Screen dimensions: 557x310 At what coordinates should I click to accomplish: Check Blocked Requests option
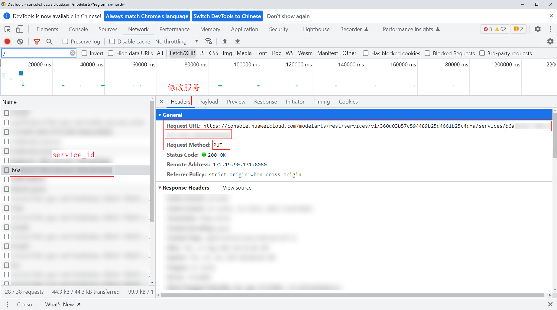click(427, 53)
